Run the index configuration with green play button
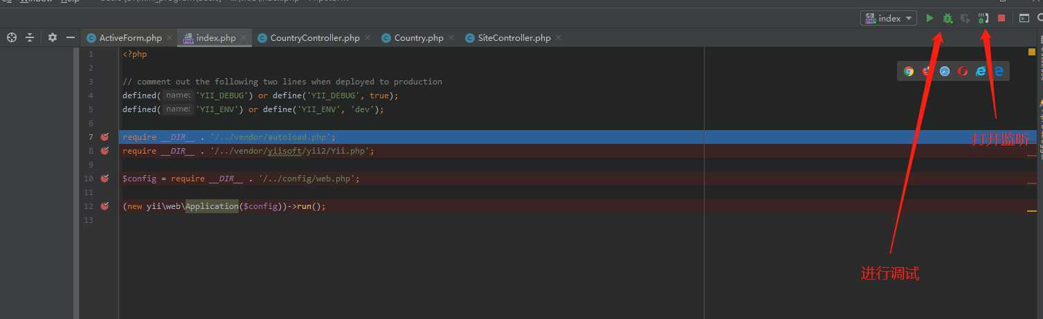 [929, 18]
